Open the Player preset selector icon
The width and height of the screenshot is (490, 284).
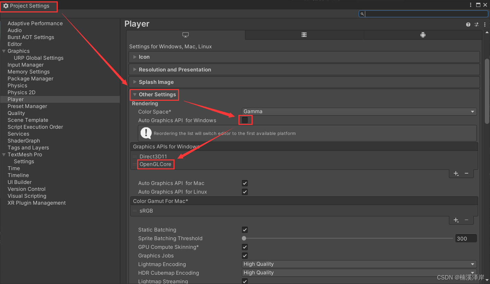pos(477,25)
